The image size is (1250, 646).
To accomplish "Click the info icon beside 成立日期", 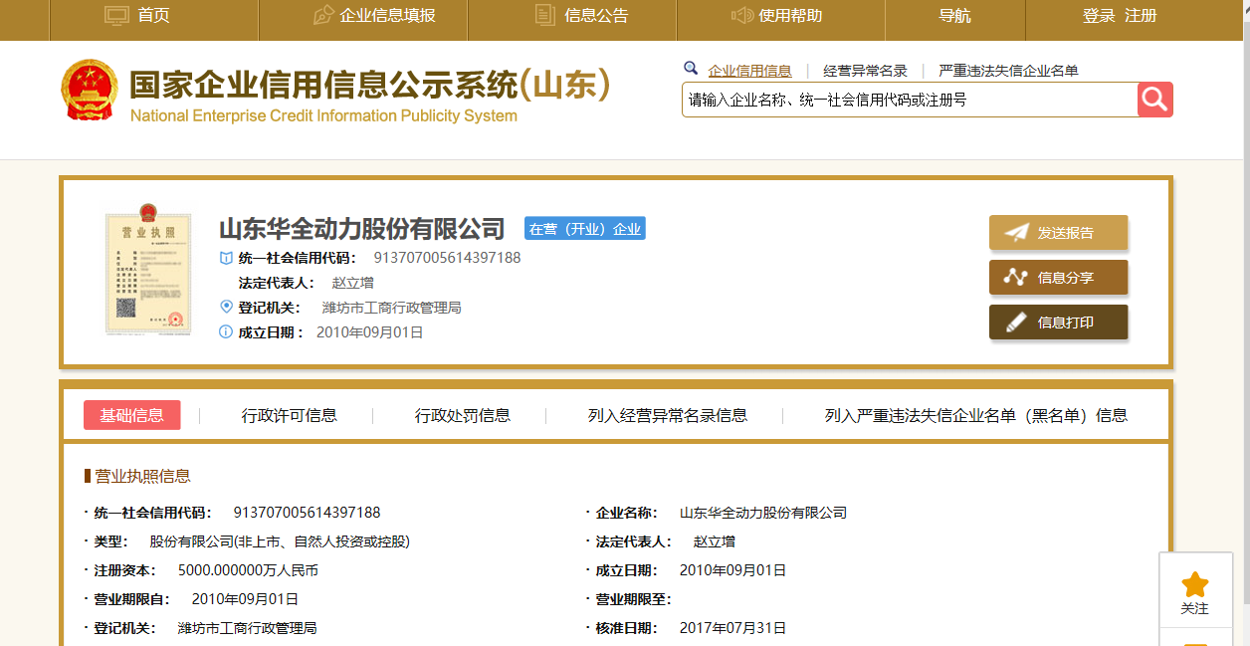I will pos(226,331).
